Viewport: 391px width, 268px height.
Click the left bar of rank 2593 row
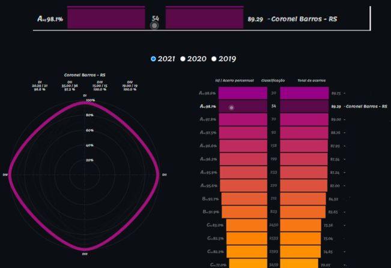(247, 251)
